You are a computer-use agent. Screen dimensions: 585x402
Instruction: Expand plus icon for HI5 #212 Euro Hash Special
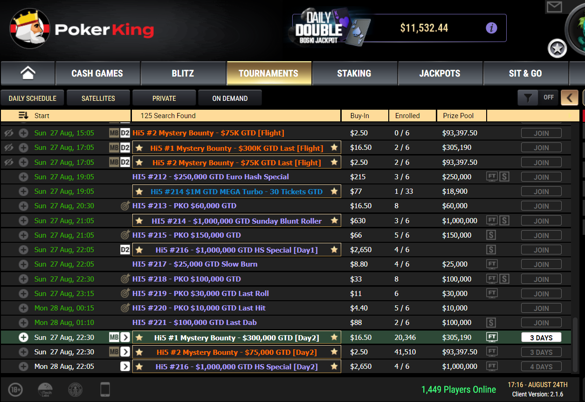pos(23,177)
